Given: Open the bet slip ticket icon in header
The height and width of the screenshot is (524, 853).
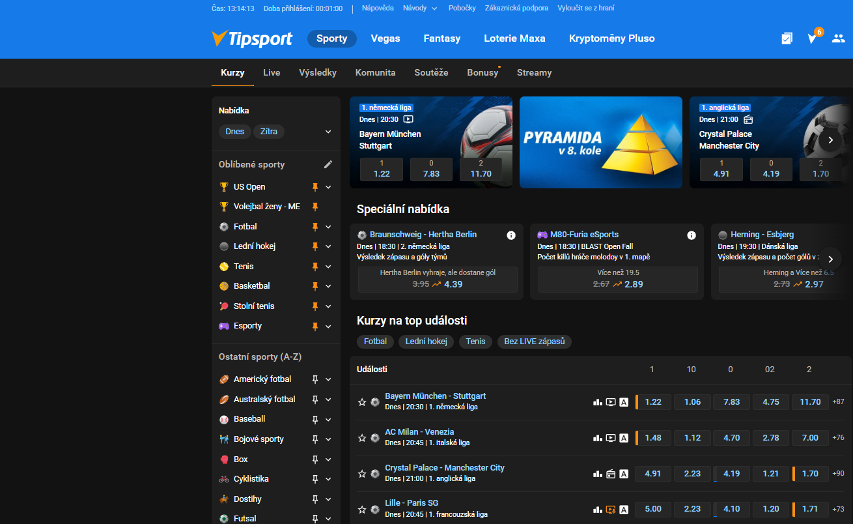Looking at the screenshot, I should click(787, 38).
